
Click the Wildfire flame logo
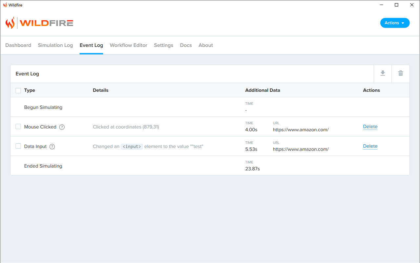10,23
